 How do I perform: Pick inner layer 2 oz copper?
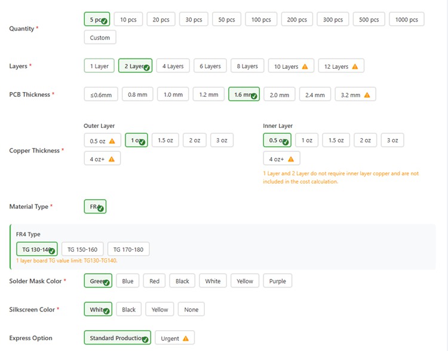(x=365, y=141)
